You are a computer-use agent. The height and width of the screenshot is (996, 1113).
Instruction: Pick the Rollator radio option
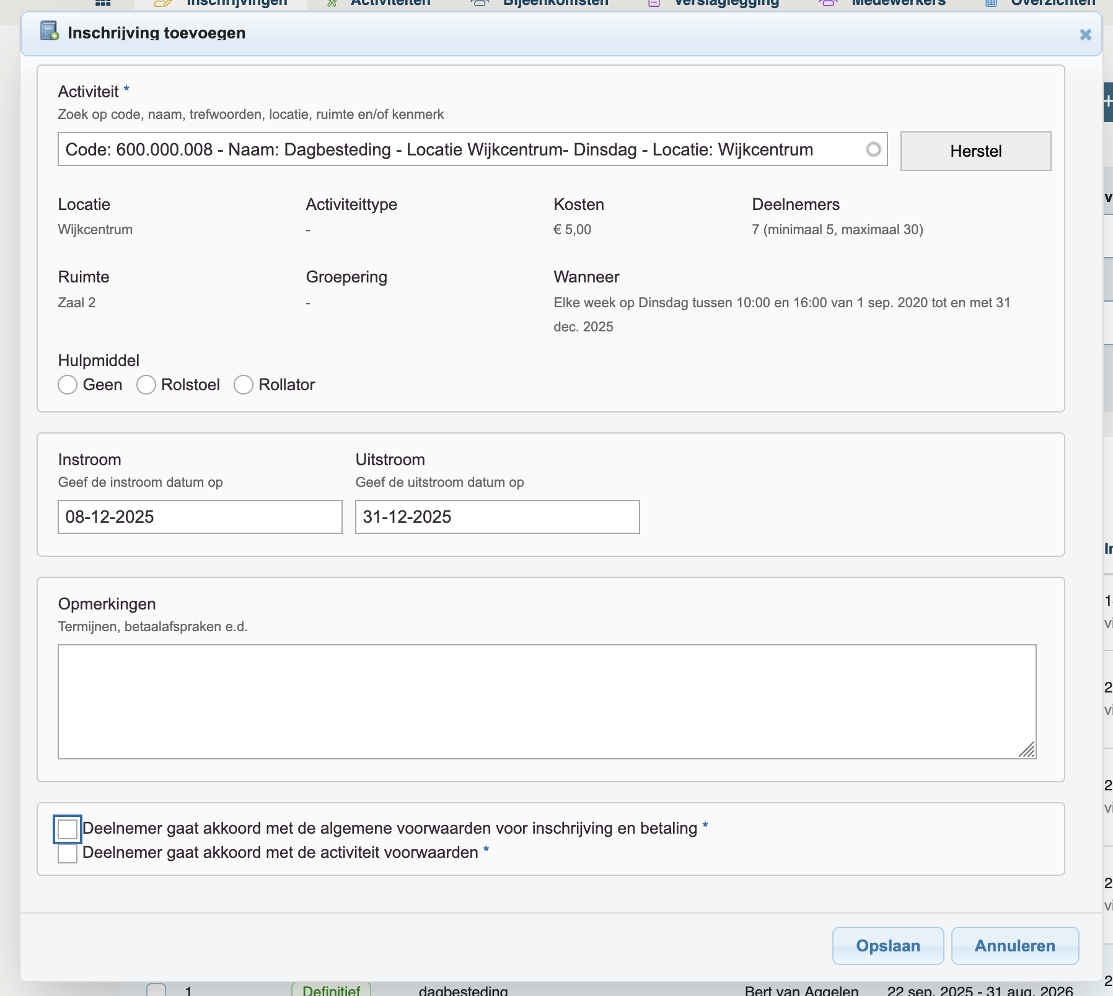244,385
